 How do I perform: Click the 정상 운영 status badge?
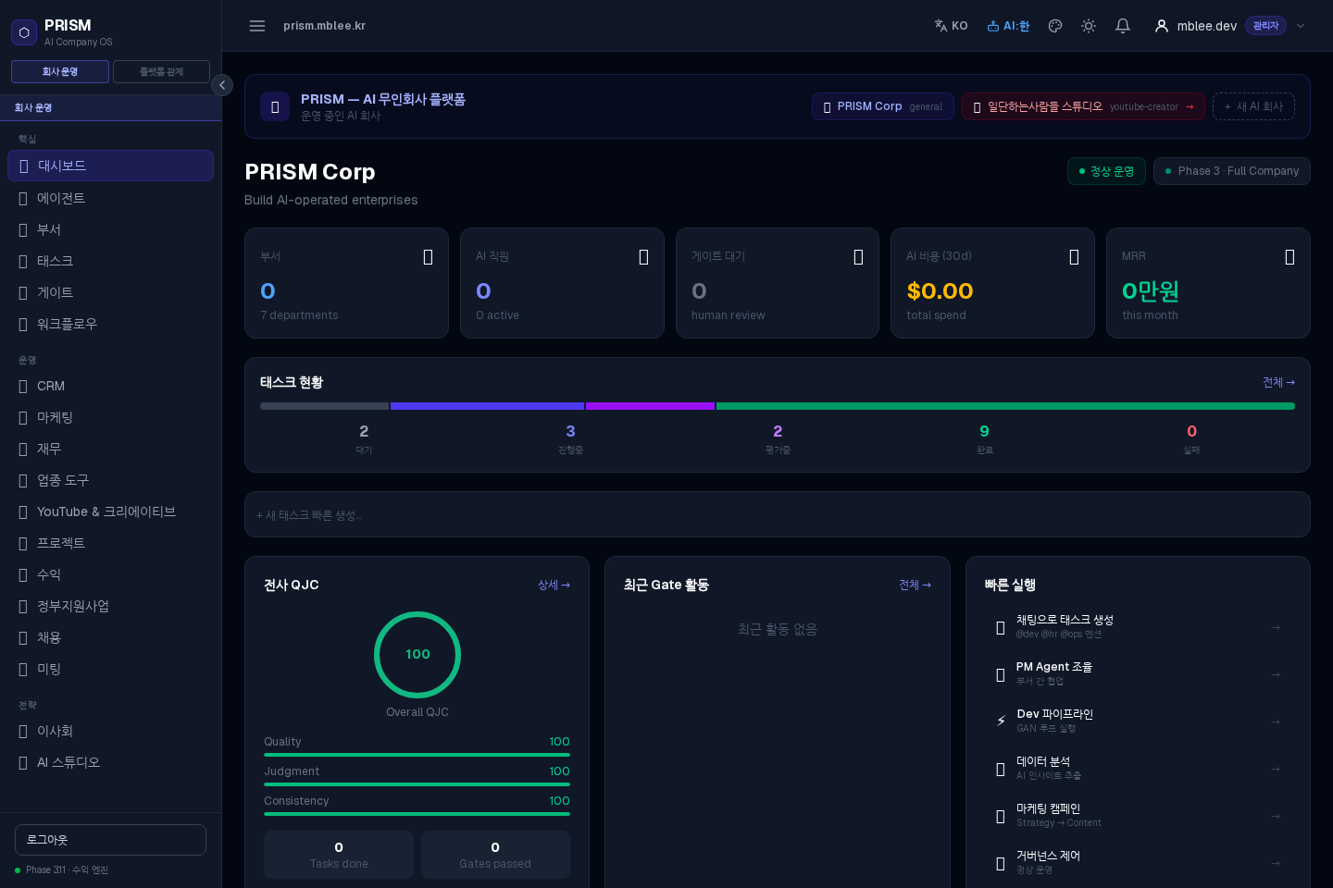(1106, 171)
